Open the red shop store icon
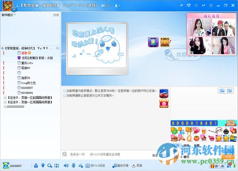Viewport: 238px width, 171px height. 164,103
